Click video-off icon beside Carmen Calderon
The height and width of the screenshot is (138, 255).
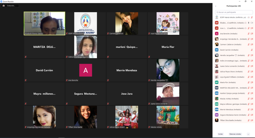tap(252, 44)
